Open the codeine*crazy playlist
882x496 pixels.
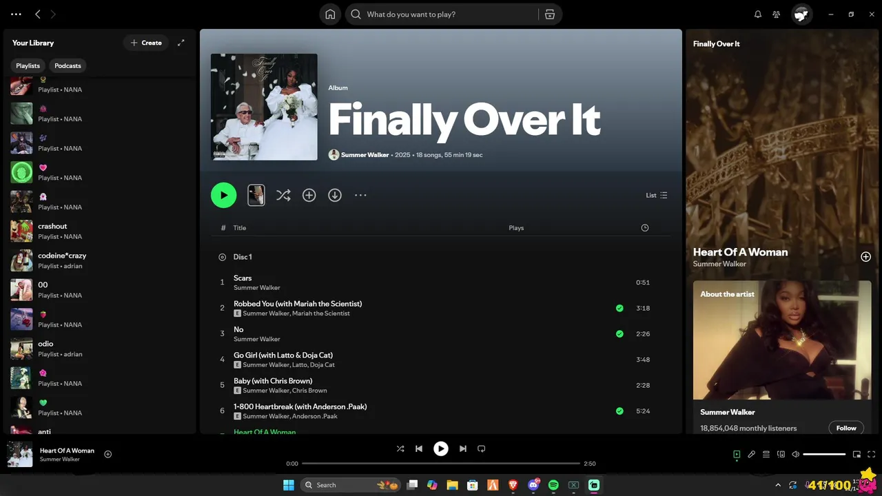click(100, 260)
